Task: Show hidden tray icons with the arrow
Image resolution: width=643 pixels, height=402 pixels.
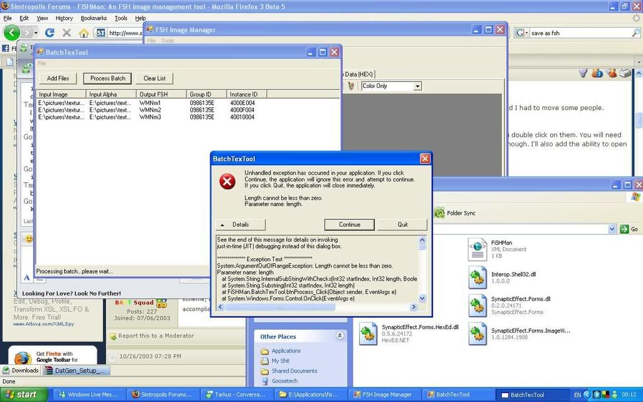Action: pos(586,394)
